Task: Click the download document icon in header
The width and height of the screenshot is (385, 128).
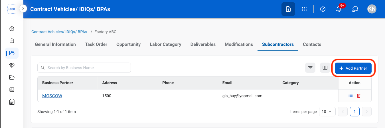Action: 288,9
